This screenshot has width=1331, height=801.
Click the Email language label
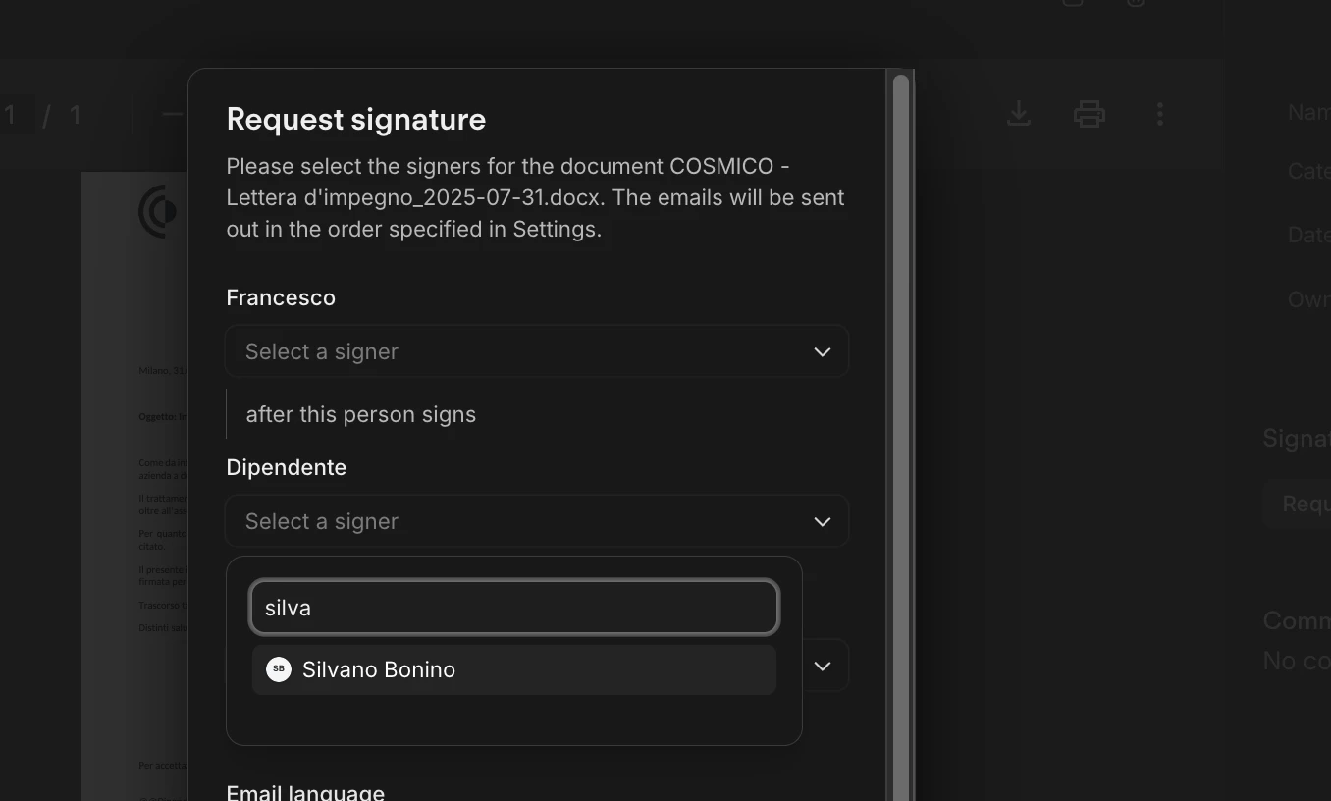click(305, 792)
